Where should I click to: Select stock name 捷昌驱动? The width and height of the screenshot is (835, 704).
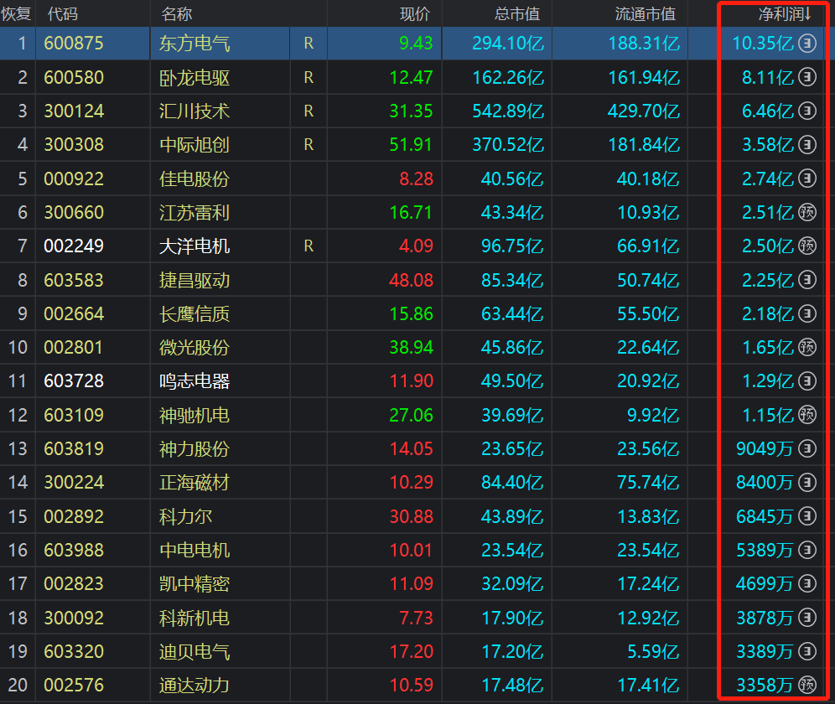click(x=194, y=280)
